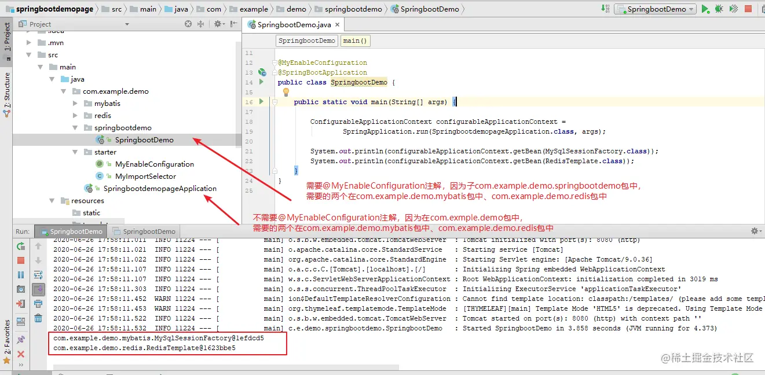
Task: Collapse the resources folder
Action: click(x=52, y=201)
